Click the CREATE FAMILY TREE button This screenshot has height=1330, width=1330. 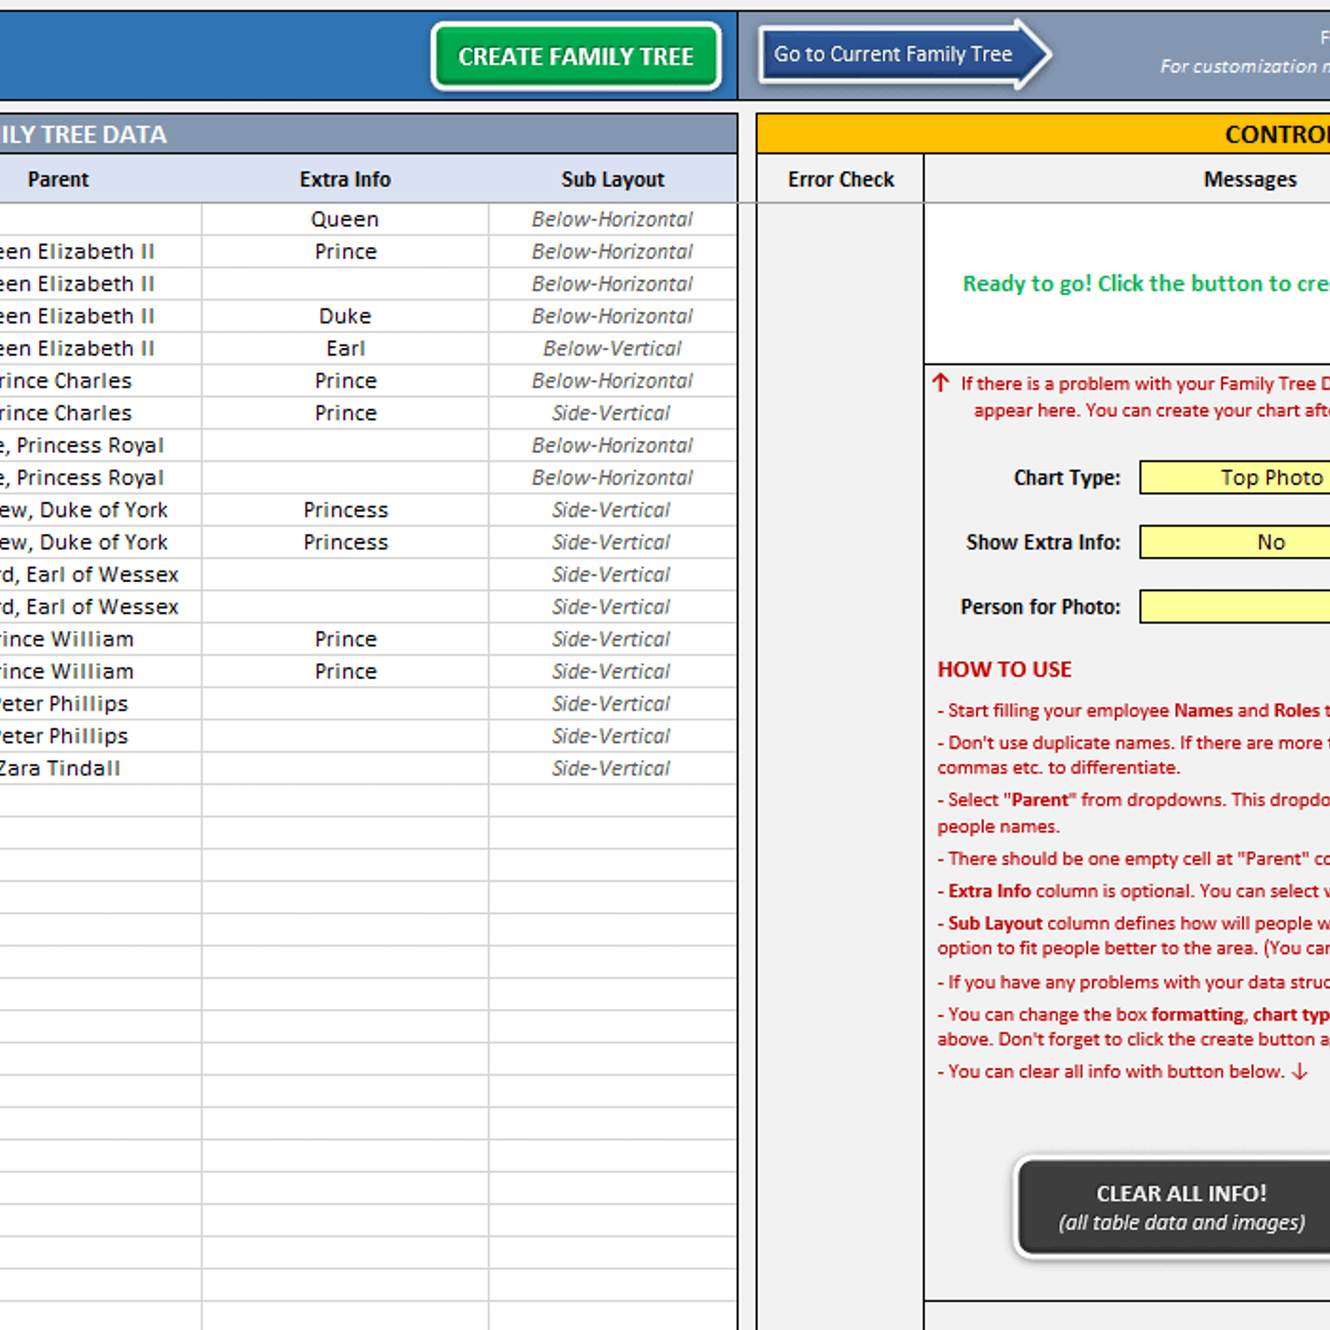pos(575,56)
